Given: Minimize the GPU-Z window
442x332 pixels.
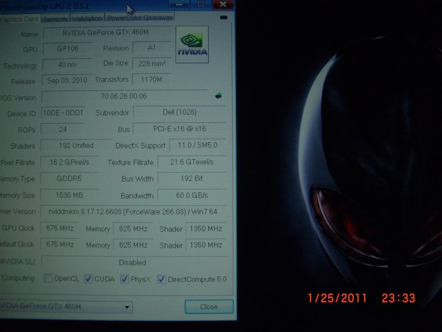Looking at the screenshot, I should pos(179,4).
